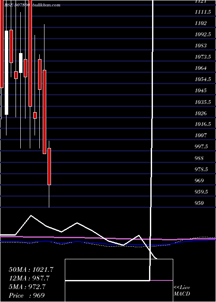Click the 1083 price axis label
This screenshot has height=302, width=216.
pos(201,46)
